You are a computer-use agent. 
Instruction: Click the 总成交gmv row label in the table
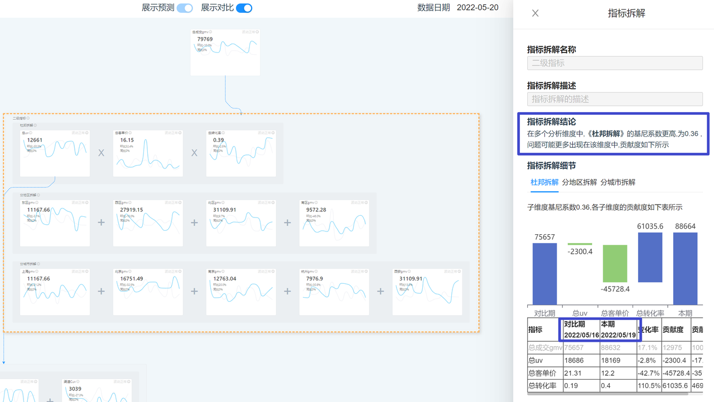545,347
